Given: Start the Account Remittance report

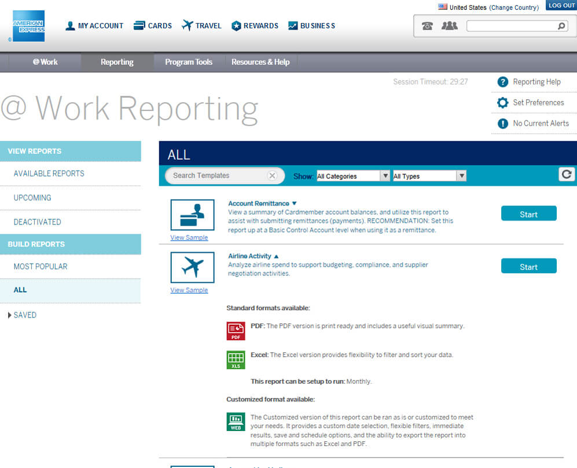Looking at the screenshot, I should (528, 213).
